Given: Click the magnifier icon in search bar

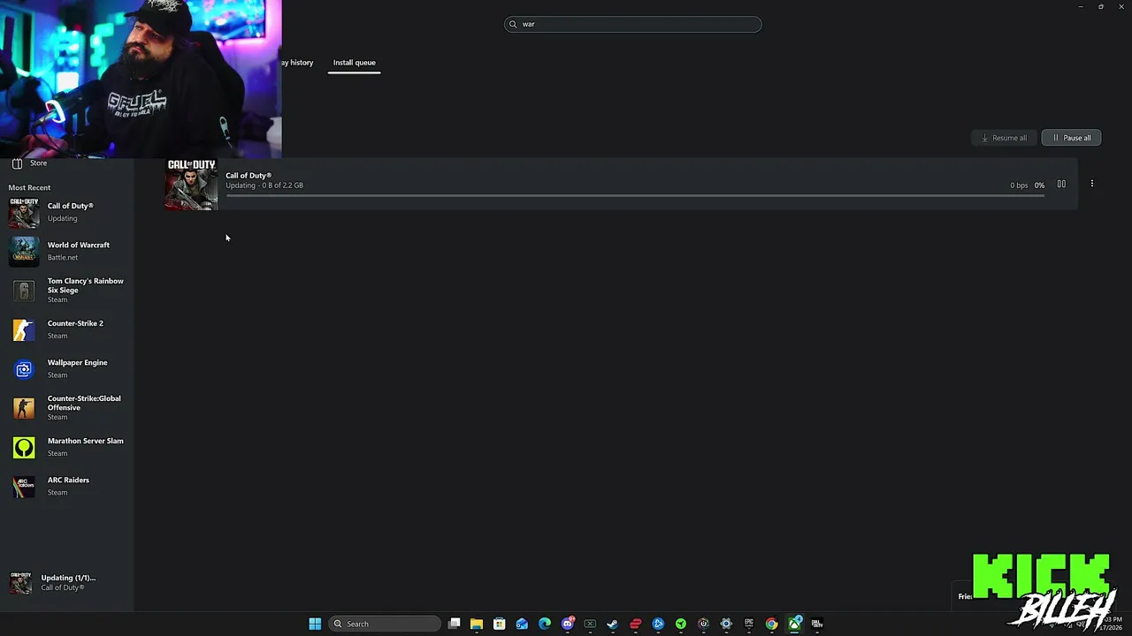Looking at the screenshot, I should tap(513, 24).
